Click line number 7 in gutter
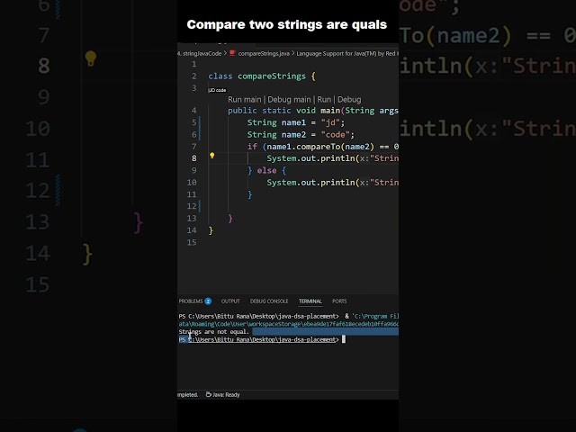The height and width of the screenshot is (432, 576). [194, 147]
